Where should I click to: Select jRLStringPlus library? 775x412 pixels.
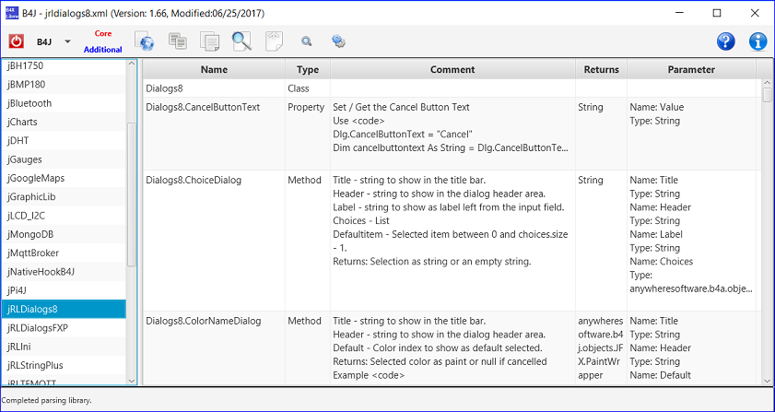[x=64, y=366]
